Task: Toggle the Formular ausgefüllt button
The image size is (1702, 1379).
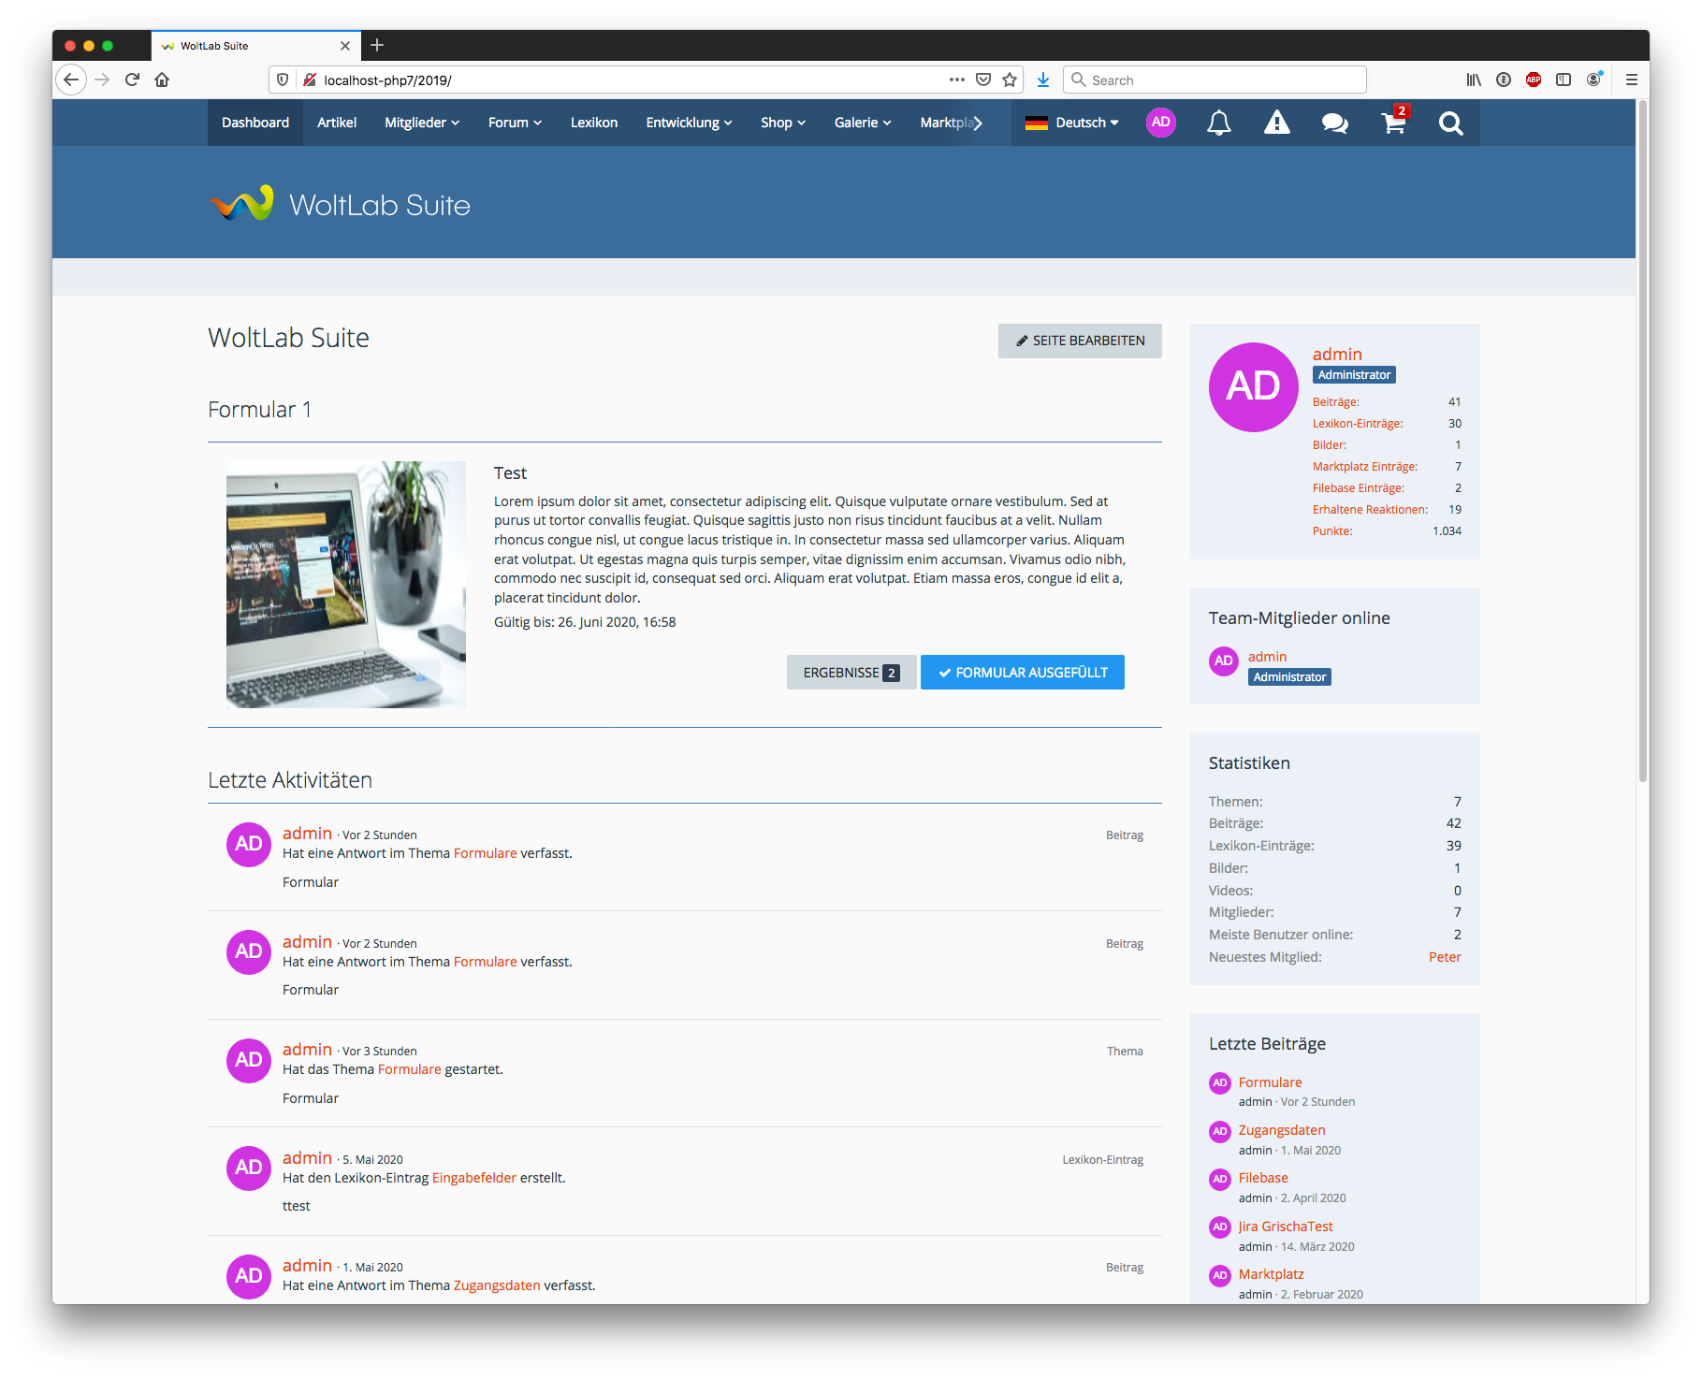Action: (x=1022, y=673)
